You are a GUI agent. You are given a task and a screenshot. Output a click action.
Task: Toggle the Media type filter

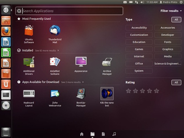point(168,57)
